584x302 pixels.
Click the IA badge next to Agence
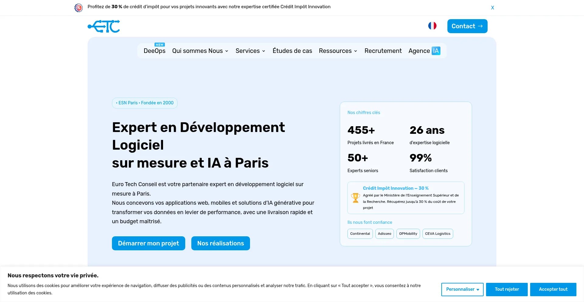436,51
